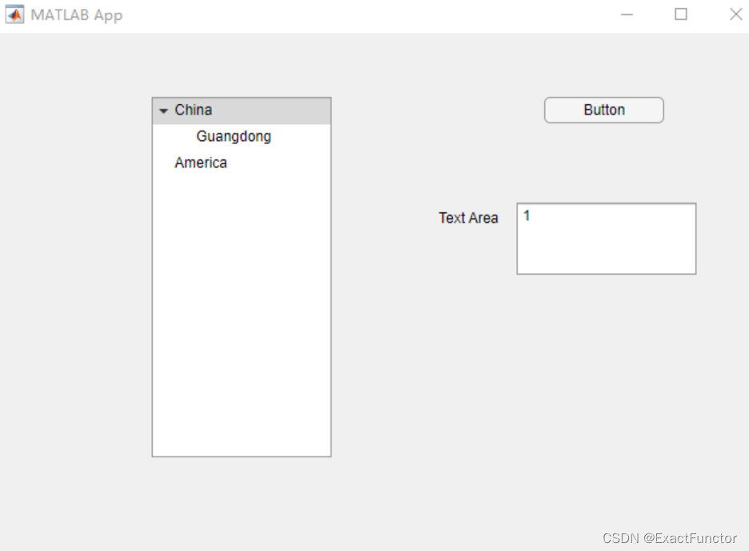Select the America tree item
The image size is (749, 551).
coord(201,163)
